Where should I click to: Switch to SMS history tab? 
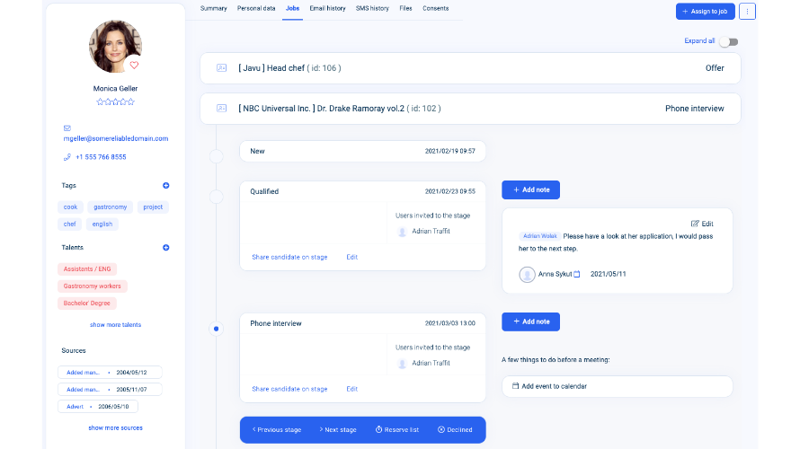(372, 9)
